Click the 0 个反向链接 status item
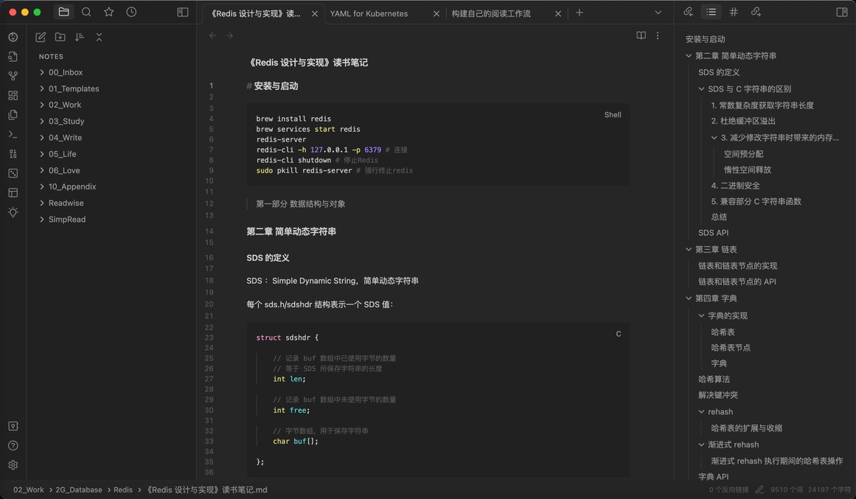Image resolution: width=856 pixels, height=499 pixels. point(728,489)
